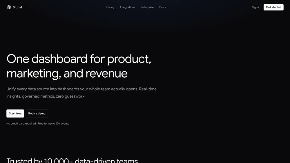
Task: Click the 'Free for up to 10k events' text
Action: [53, 124]
